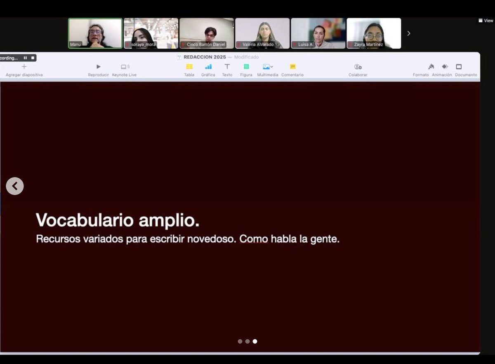Start the slideshow with Reproducir
The image size is (495, 364).
[x=98, y=66]
